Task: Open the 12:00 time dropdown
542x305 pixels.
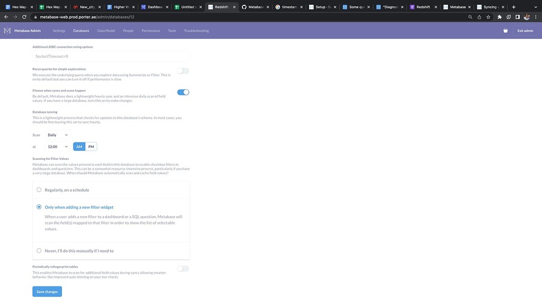Action: pos(57,146)
